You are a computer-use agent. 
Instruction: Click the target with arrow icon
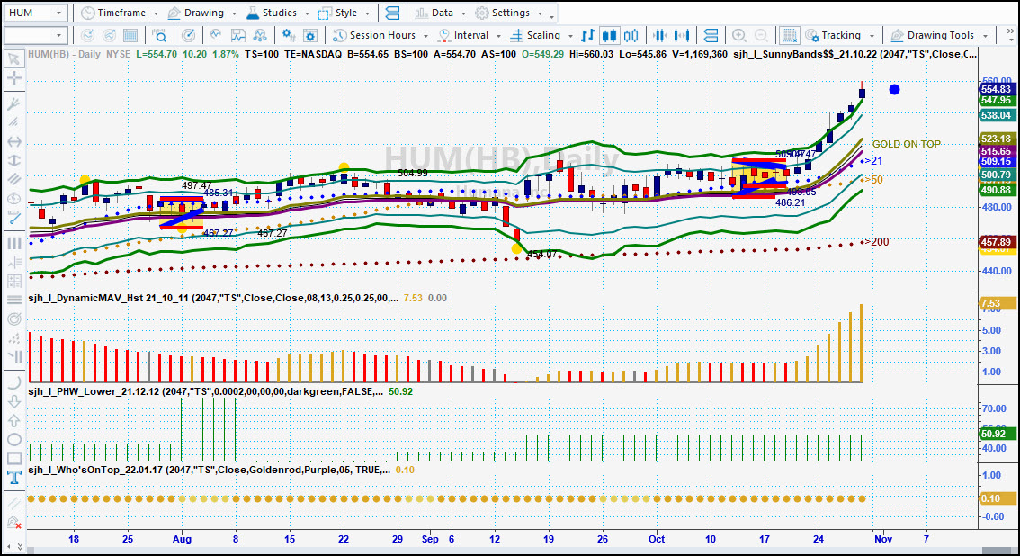point(188,35)
